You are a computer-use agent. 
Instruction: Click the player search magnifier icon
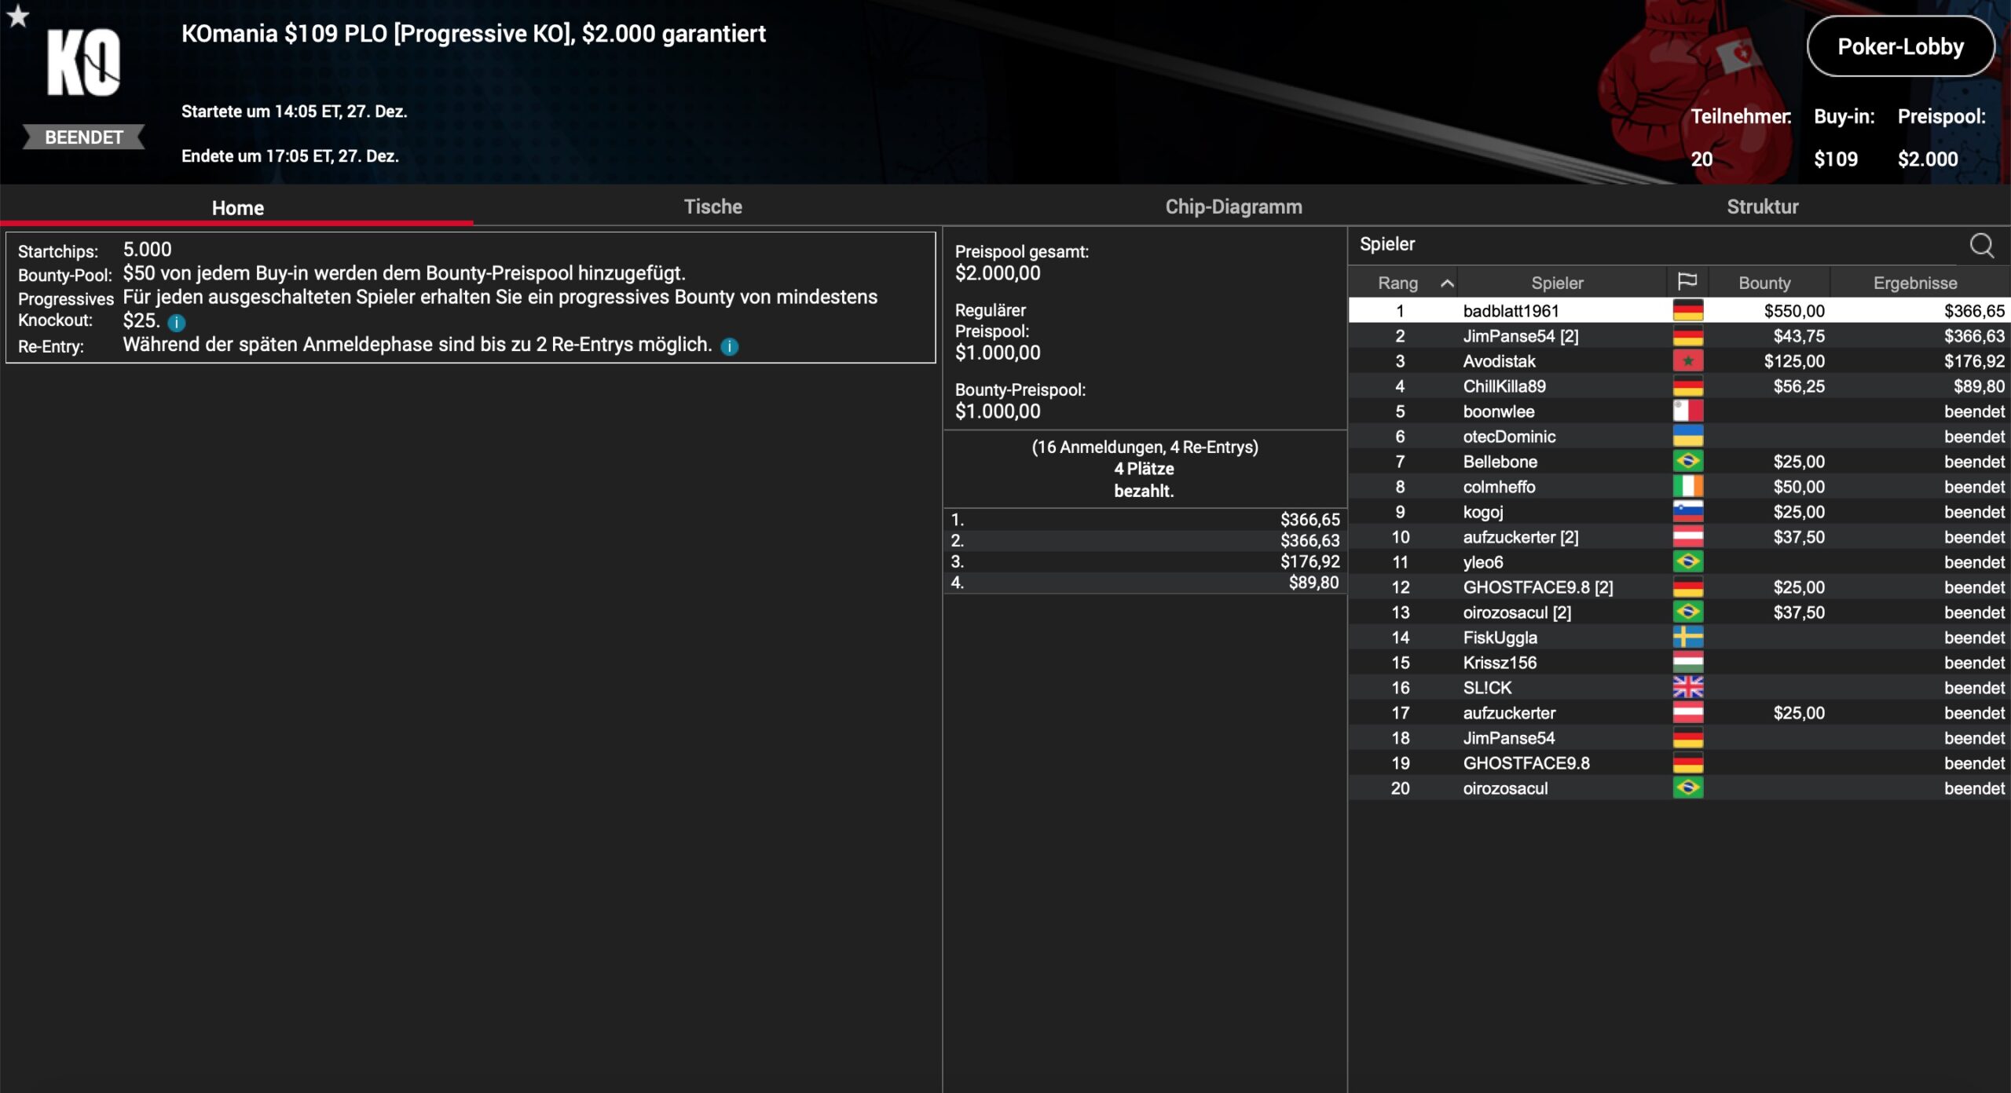(1981, 245)
